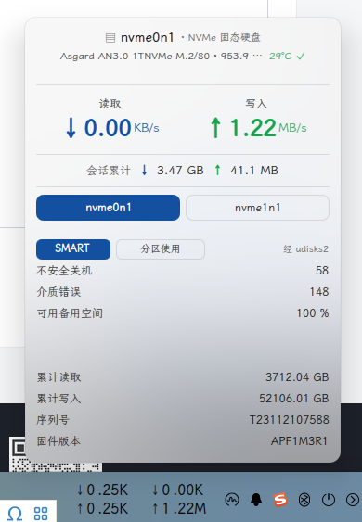The width and height of the screenshot is (362, 522).
Task: Click the 29°C temperature reading
Action: tap(280, 57)
